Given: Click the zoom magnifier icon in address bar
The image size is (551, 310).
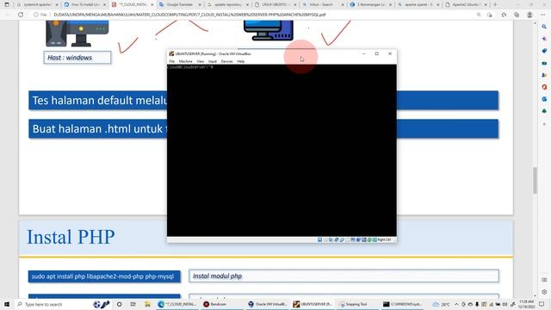Looking at the screenshot, I should coord(479,15).
